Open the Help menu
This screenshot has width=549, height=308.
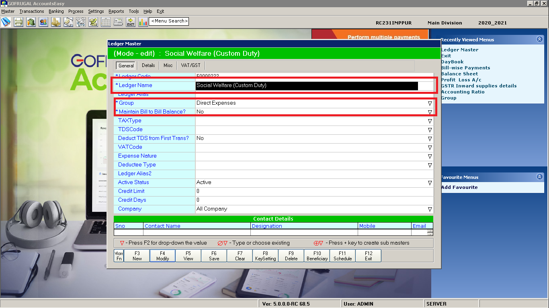[148, 11]
